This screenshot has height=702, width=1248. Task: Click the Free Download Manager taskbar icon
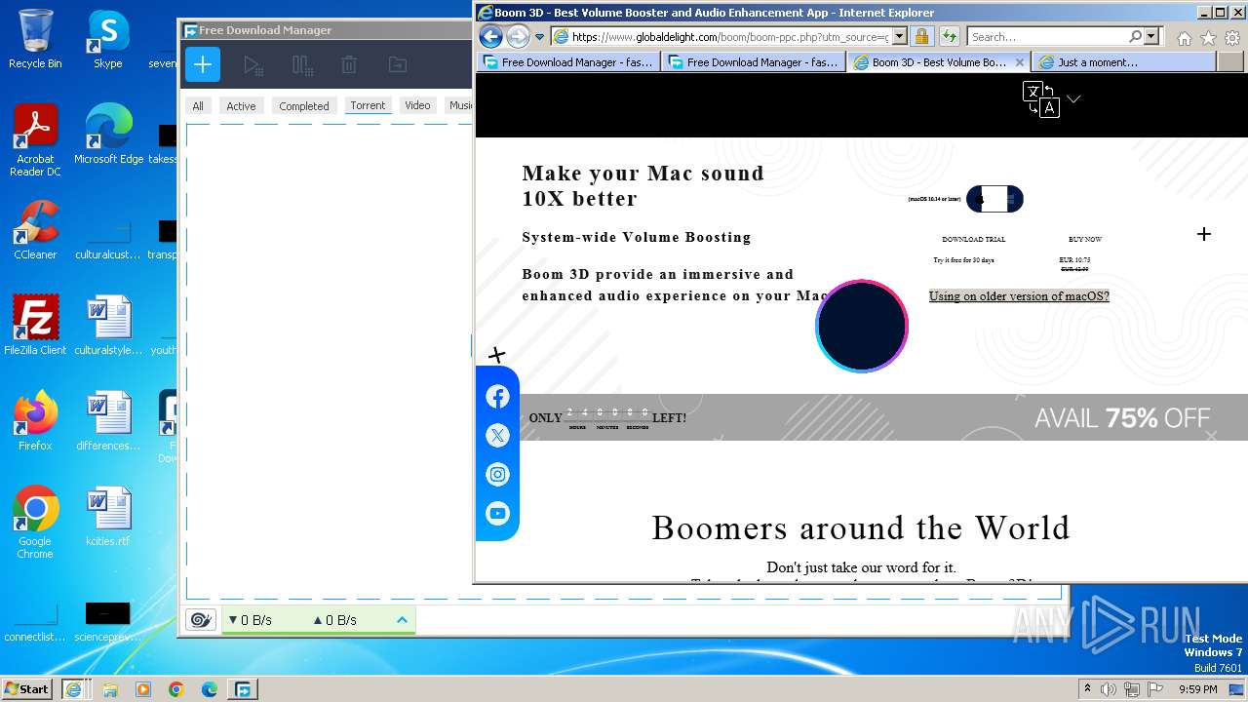242,689
